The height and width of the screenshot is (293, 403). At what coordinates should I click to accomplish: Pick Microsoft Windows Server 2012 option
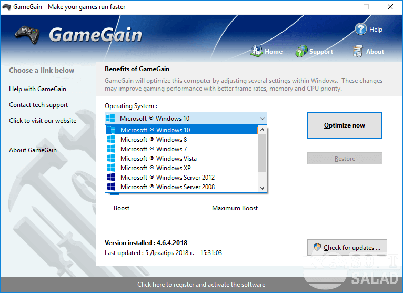[x=182, y=178]
